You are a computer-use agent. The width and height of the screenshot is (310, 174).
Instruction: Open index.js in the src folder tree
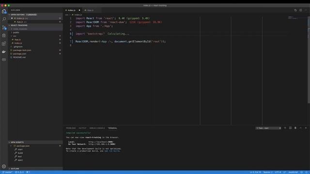18,43
